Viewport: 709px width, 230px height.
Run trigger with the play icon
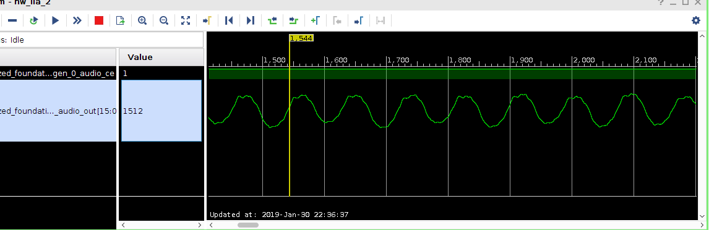coord(55,20)
